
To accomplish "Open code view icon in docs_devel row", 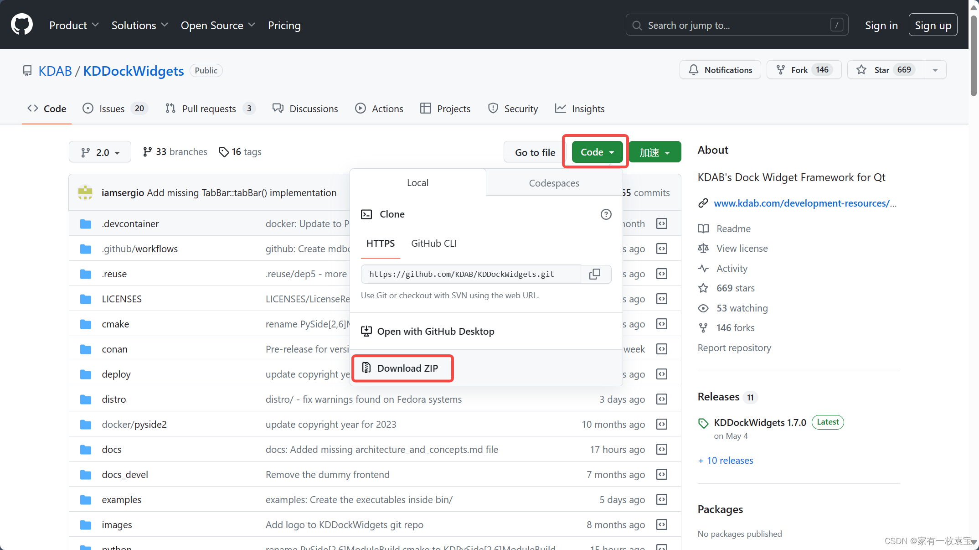I will pyautogui.click(x=662, y=474).
